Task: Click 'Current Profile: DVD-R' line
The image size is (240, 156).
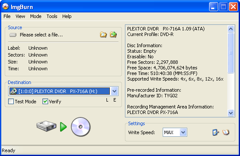Action: 150,34
